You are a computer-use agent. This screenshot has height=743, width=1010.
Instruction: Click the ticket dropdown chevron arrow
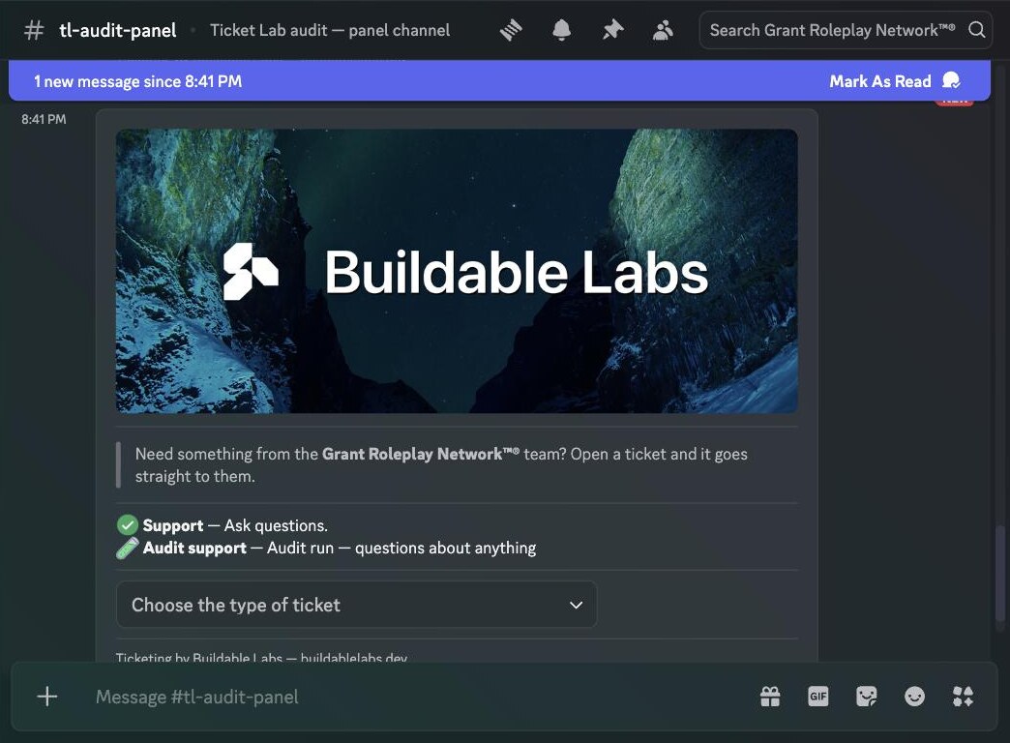click(x=576, y=605)
